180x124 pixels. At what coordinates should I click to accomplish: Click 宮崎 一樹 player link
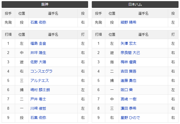(x=128, y=99)
